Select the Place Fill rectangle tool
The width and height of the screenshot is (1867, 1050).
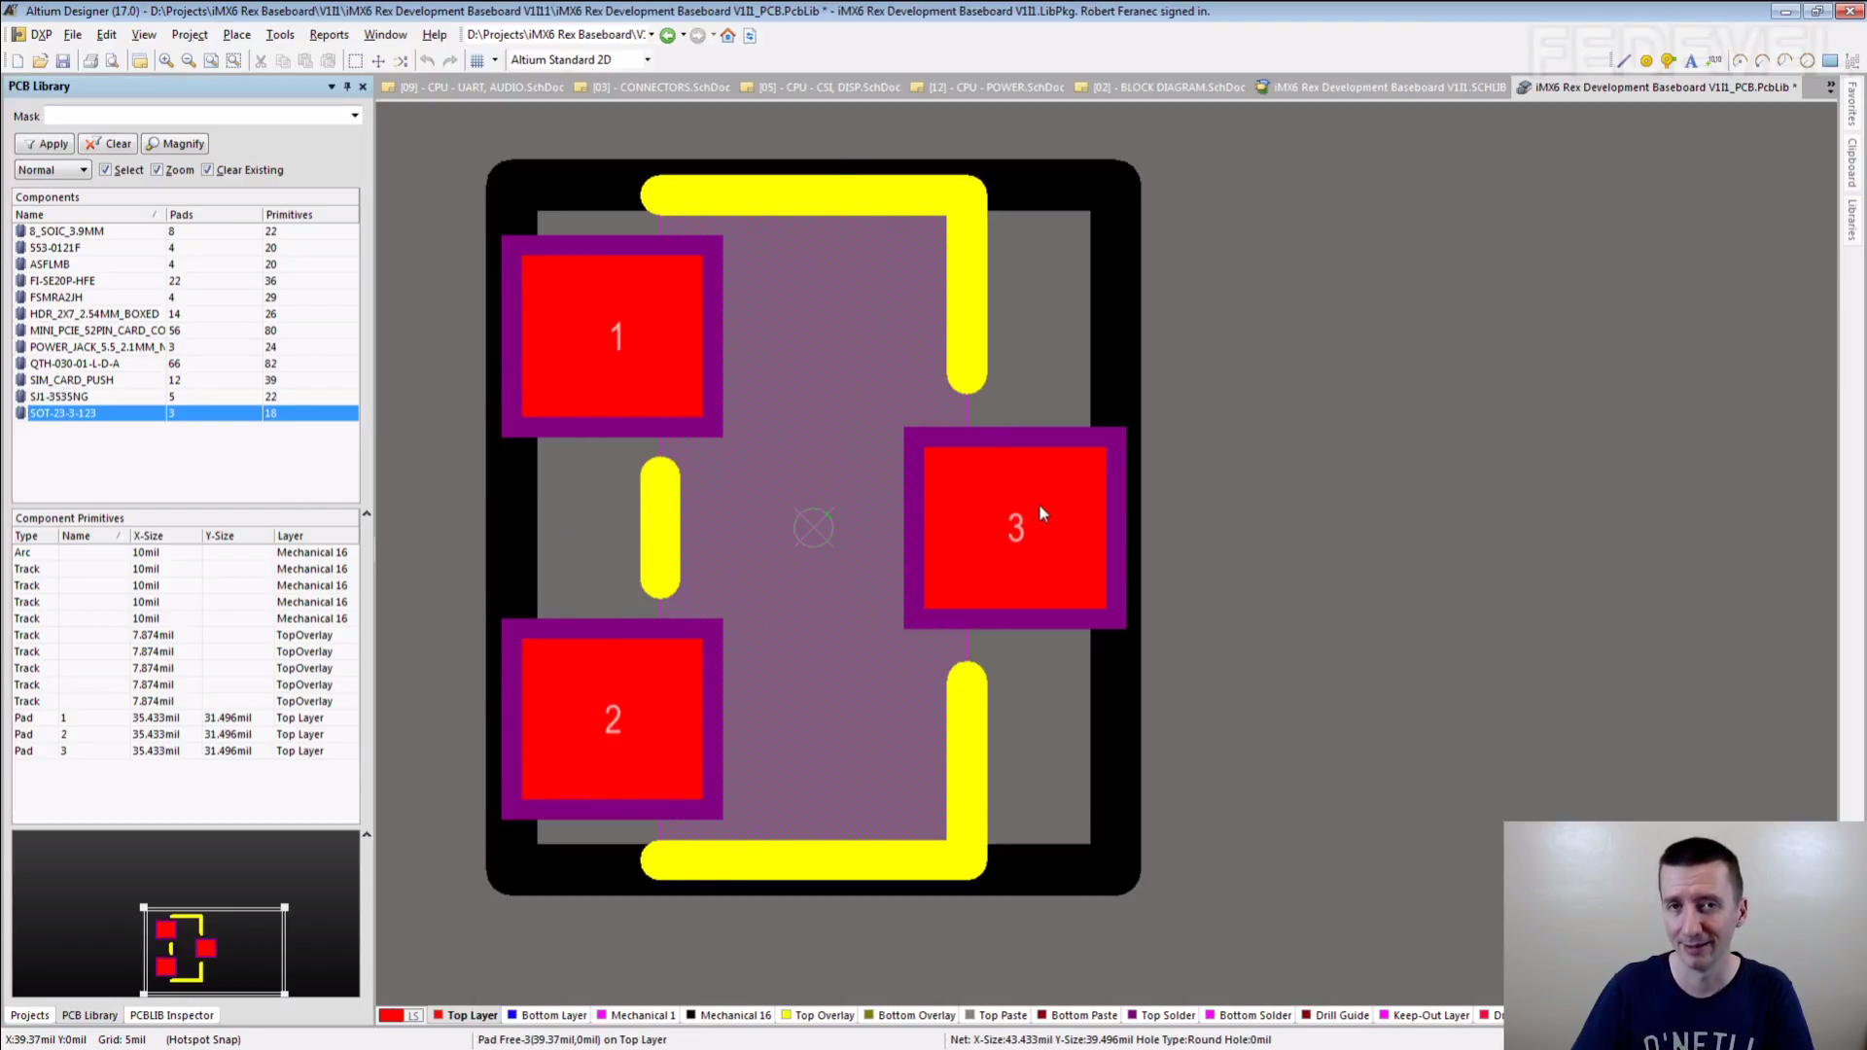coord(1830,60)
